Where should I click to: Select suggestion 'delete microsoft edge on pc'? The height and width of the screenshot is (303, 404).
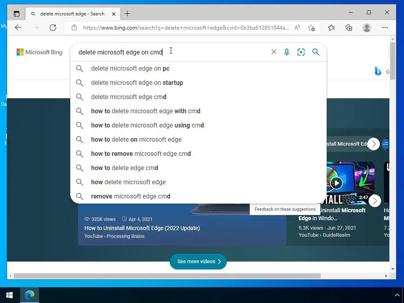click(198, 69)
